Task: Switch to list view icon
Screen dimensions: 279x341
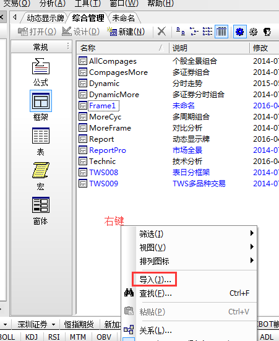Action: tap(207, 32)
